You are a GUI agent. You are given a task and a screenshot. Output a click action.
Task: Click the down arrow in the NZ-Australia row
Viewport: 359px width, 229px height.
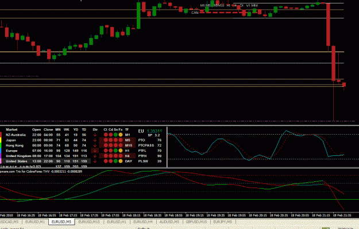pyautogui.click(x=95, y=135)
